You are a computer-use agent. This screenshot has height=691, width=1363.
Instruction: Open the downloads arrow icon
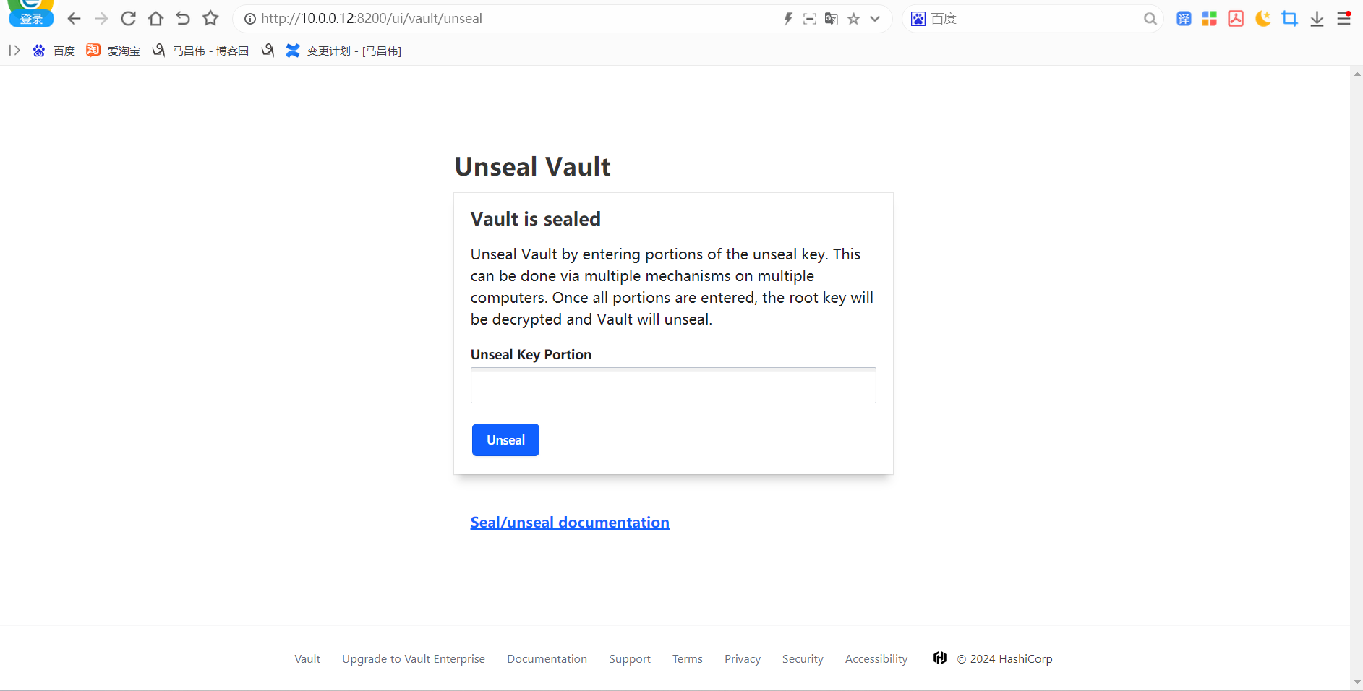pos(1317,19)
